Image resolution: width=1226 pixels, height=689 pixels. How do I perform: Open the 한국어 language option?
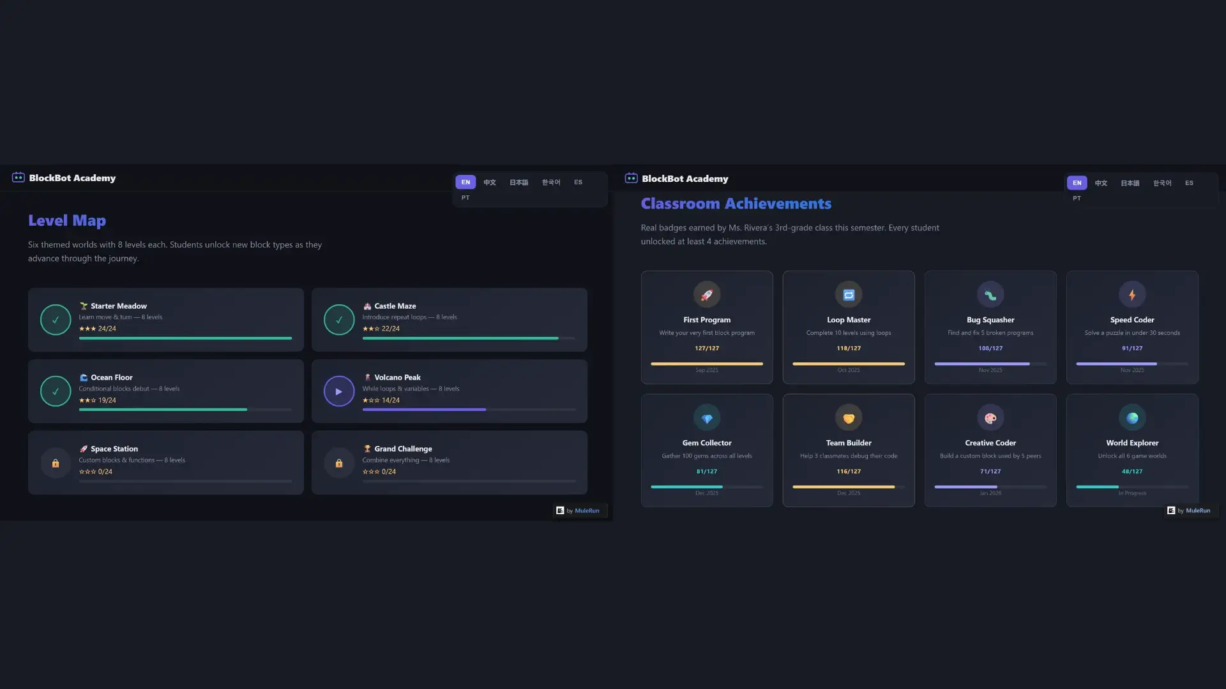click(550, 182)
